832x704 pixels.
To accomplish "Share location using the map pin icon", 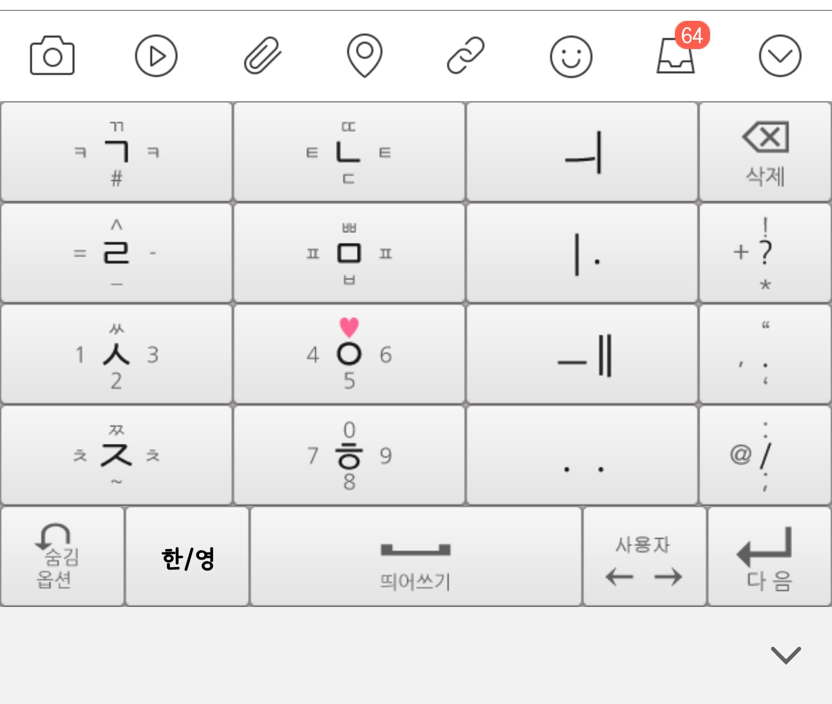I will 364,55.
